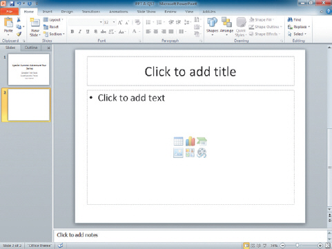Click the Insert Picture from File placeholder icon
This screenshot has width=332, height=249.
pos(178,152)
